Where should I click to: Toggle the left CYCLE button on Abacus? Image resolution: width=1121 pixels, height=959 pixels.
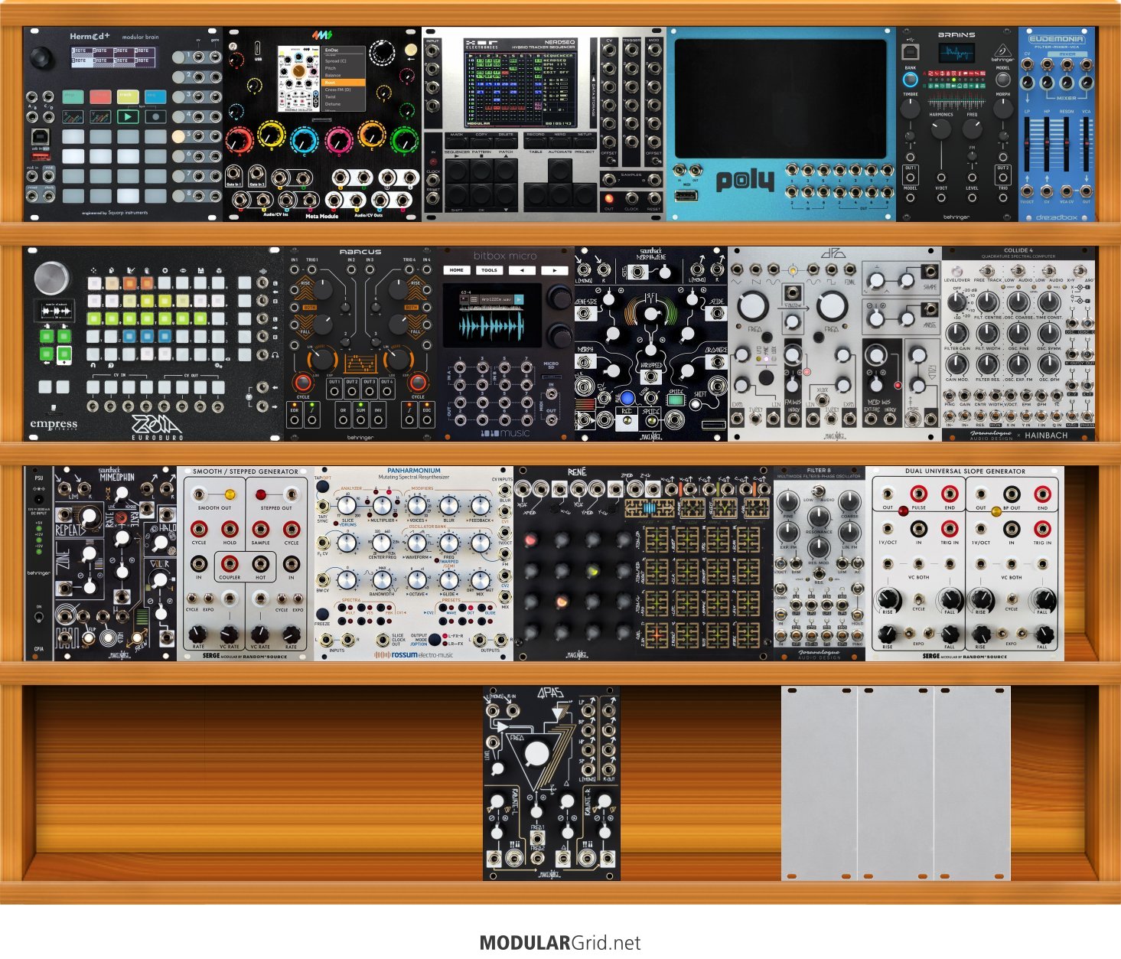pyautogui.click(x=303, y=383)
